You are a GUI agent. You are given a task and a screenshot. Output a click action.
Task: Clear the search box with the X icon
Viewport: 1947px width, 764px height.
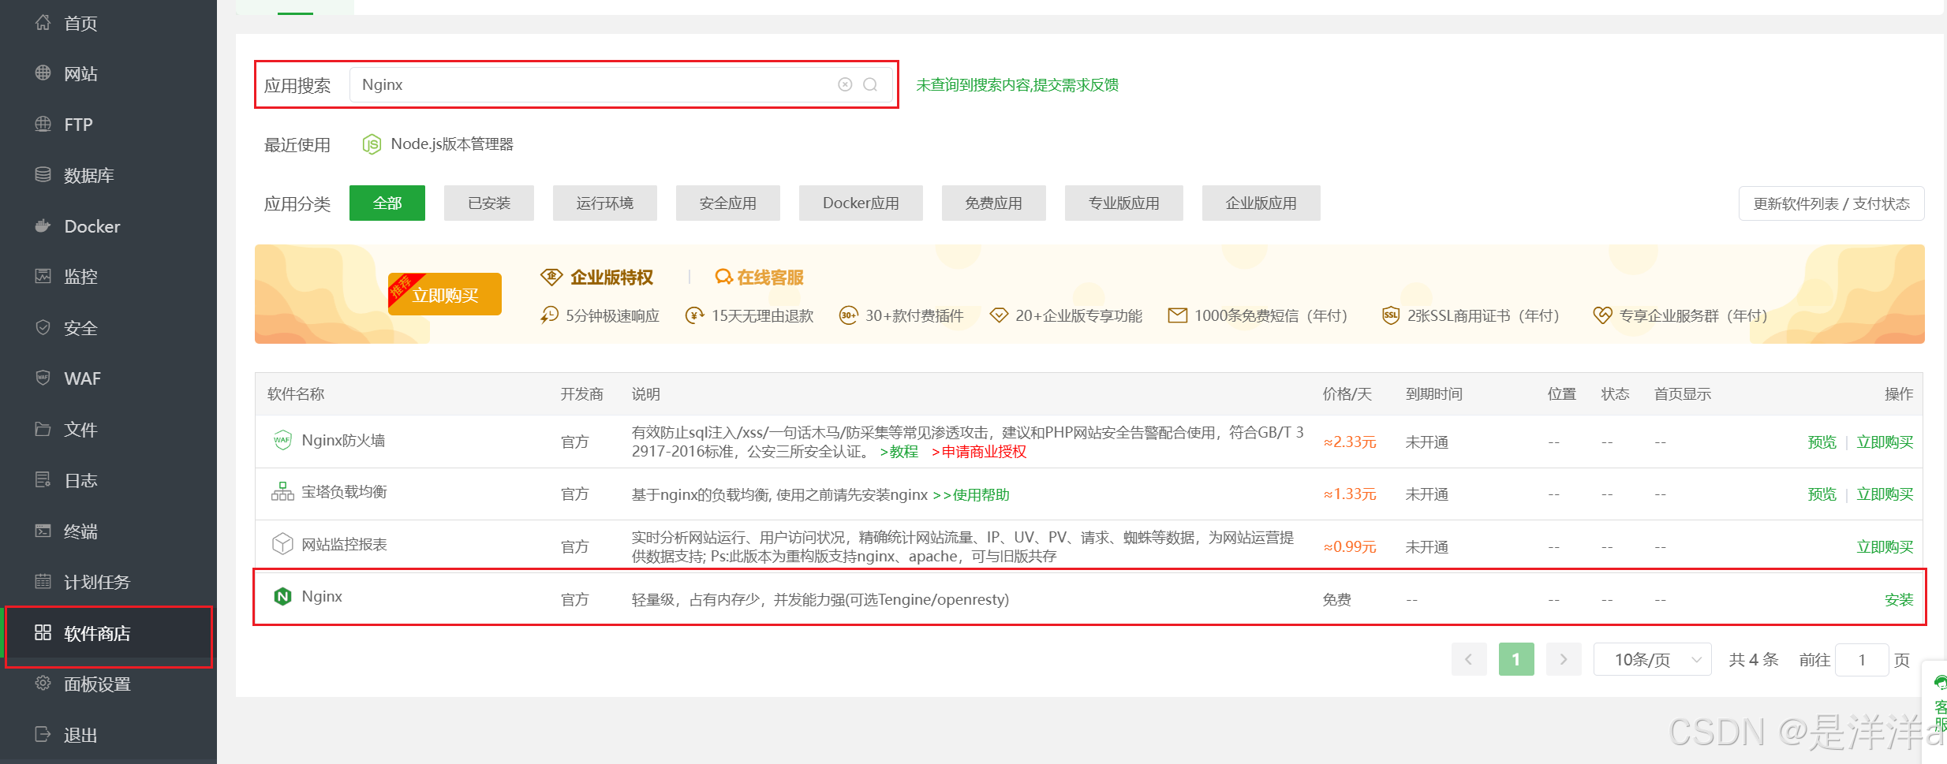pyautogui.click(x=845, y=84)
